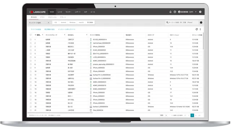Open the ログ top menu
This screenshot has width=231, height=130.
pyautogui.click(x=86, y=12)
